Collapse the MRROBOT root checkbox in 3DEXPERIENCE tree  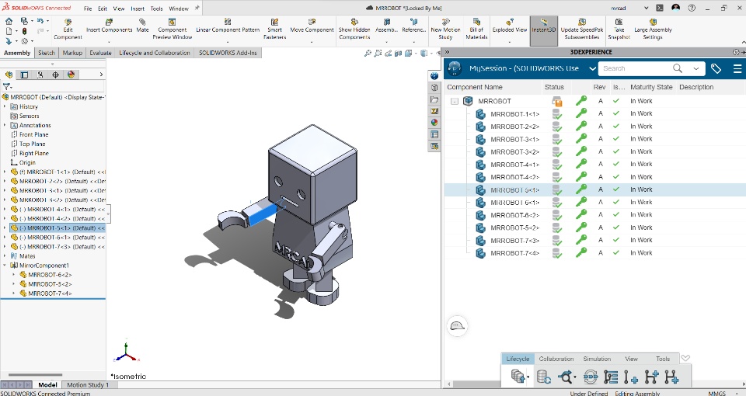[x=455, y=101]
